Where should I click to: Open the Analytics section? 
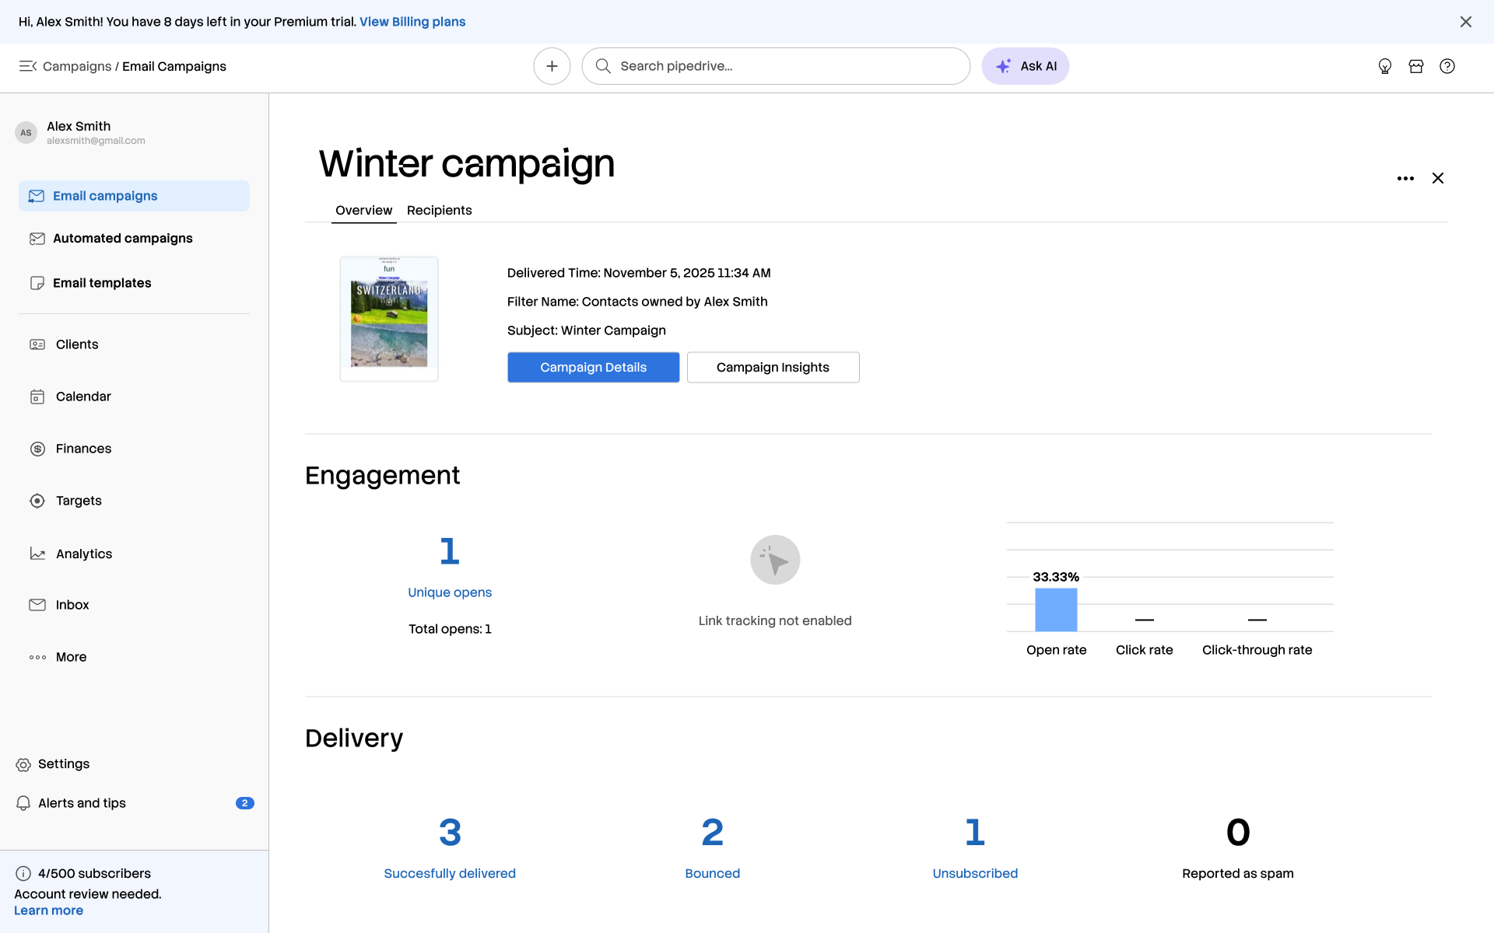point(83,554)
